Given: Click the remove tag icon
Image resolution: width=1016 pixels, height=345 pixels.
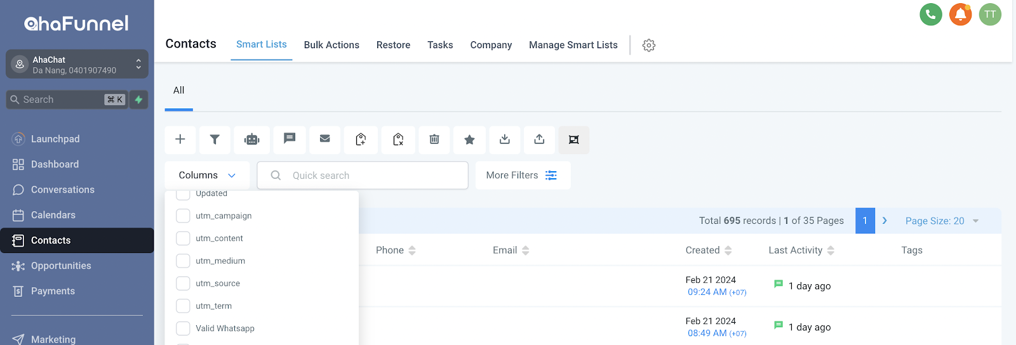Looking at the screenshot, I should coord(398,140).
